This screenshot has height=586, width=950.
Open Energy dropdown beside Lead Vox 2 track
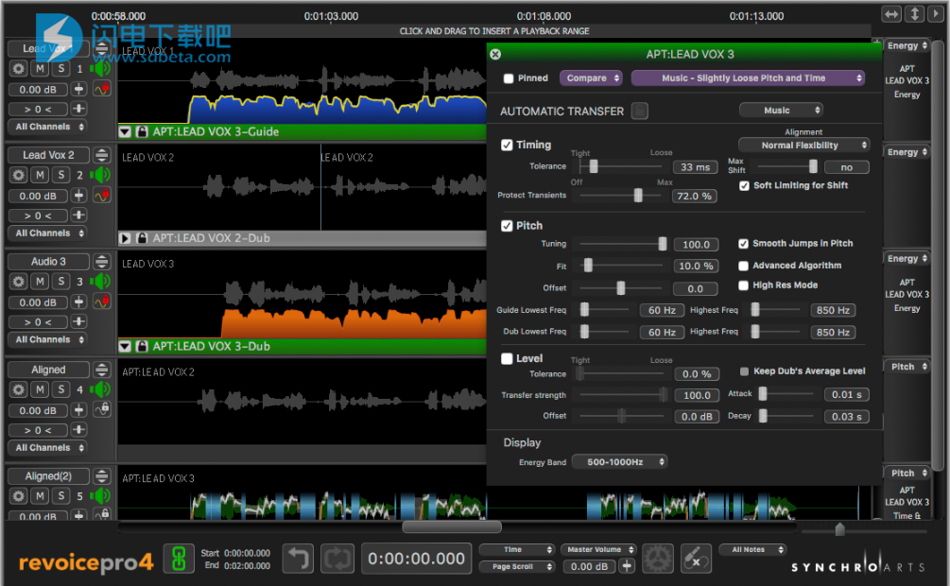click(907, 152)
